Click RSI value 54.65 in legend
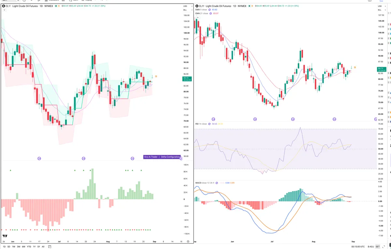391x249 pixels. click(x=214, y=124)
